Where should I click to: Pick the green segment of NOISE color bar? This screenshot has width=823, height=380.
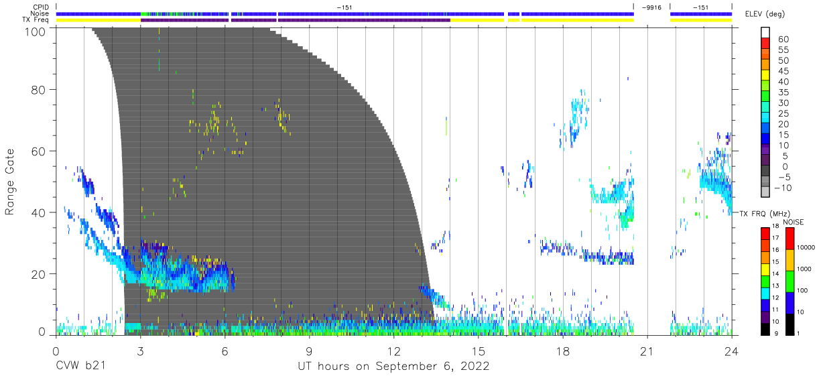tap(790, 281)
